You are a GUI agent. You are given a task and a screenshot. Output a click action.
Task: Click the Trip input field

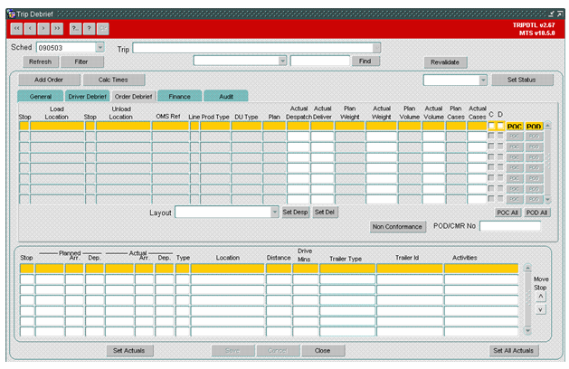[253, 48]
